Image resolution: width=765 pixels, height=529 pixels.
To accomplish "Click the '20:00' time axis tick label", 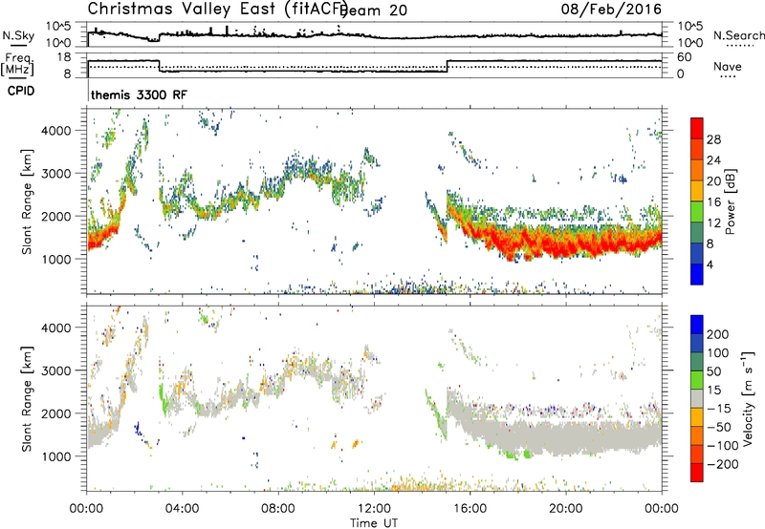I will (x=566, y=509).
